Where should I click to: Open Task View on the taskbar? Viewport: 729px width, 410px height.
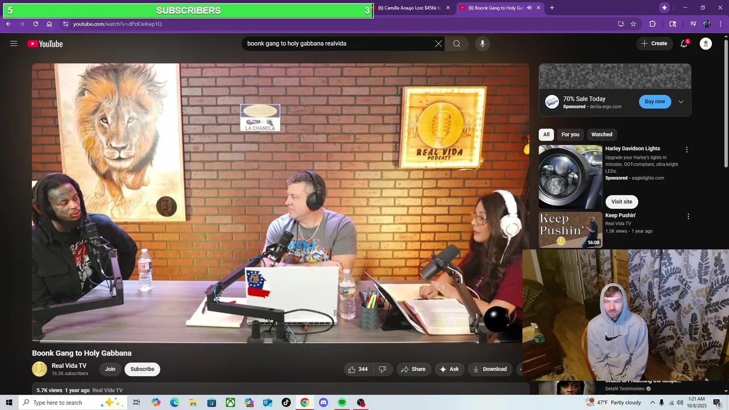[x=137, y=403]
